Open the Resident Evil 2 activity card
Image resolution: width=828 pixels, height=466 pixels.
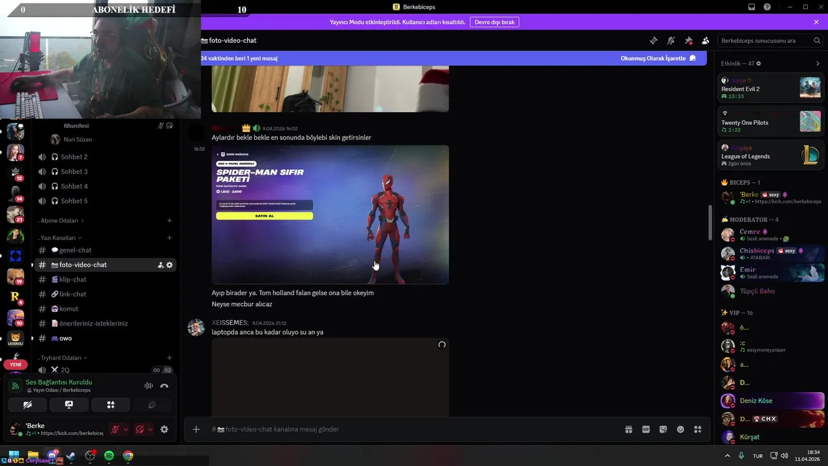point(771,87)
